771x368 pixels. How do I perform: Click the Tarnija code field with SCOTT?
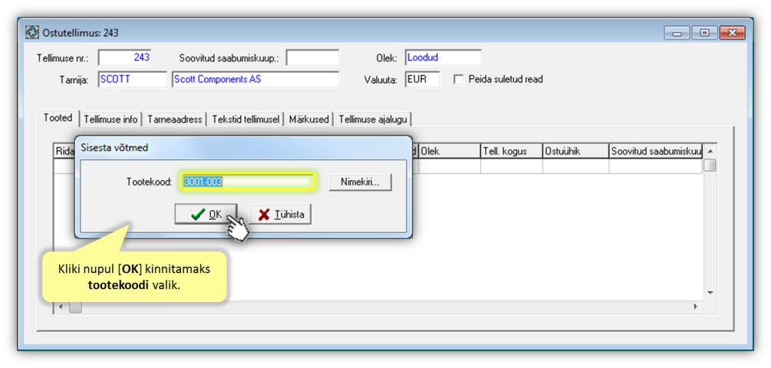(132, 79)
